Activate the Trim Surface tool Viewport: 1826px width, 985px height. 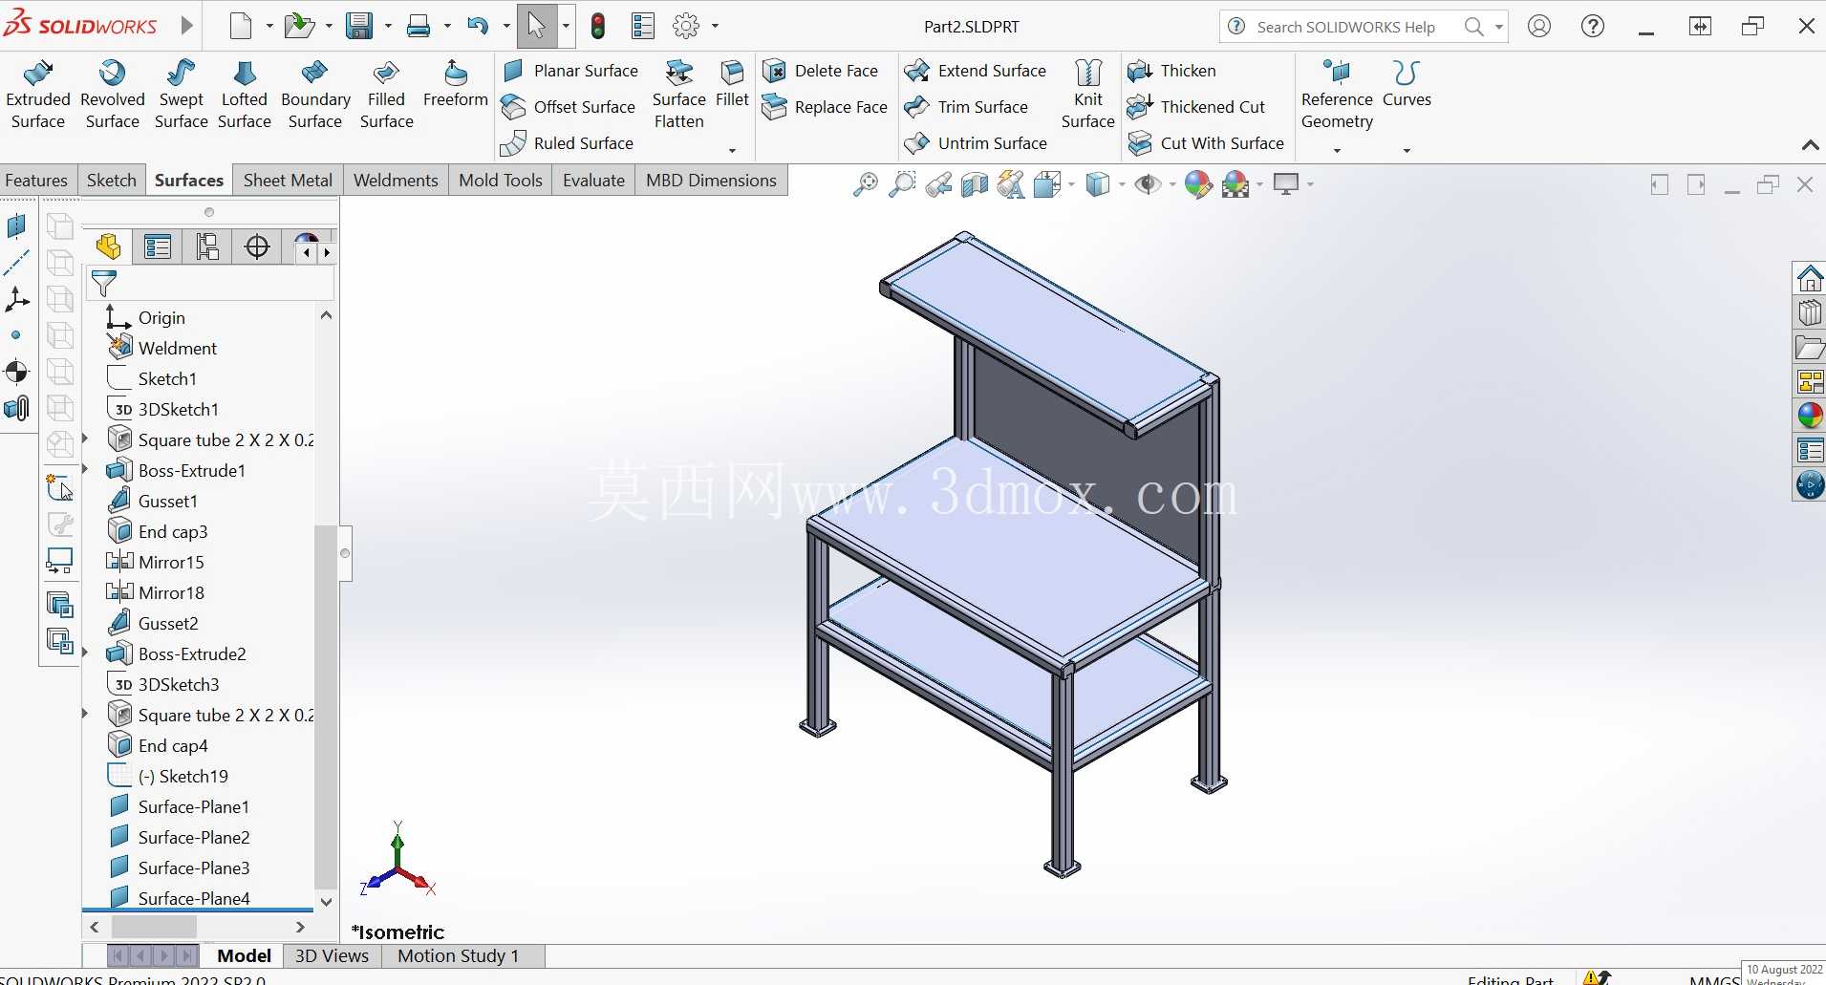click(x=967, y=107)
